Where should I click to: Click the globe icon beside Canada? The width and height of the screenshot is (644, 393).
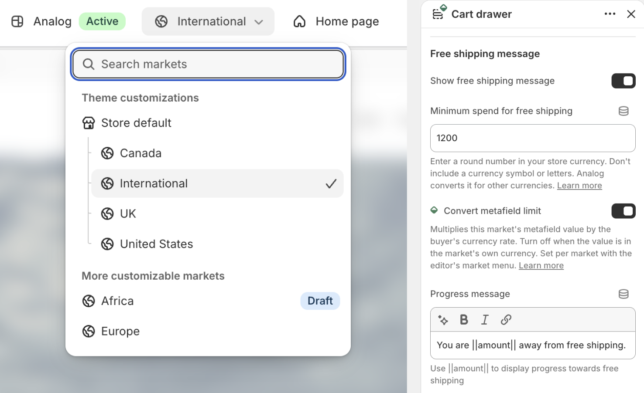[107, 153]
